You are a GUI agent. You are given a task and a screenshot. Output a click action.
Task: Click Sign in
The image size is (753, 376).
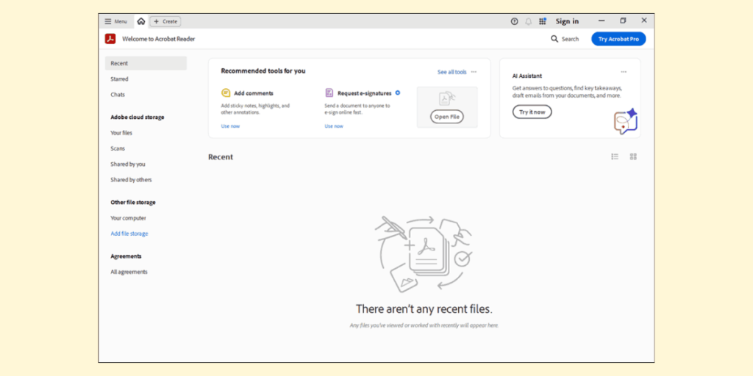(x=567, y=21)
